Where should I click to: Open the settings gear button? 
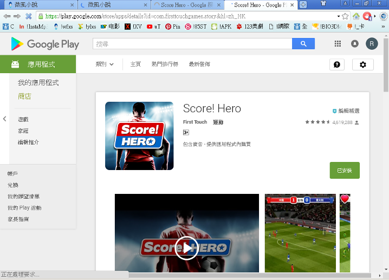point(363,65)
